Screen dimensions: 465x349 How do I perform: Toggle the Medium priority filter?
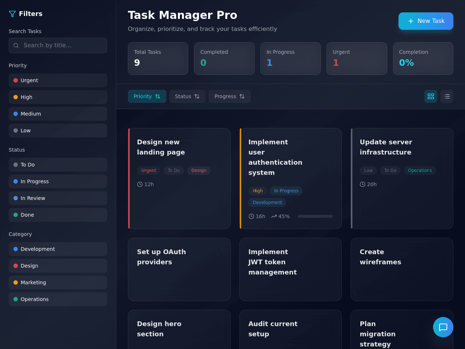[58, 114]
